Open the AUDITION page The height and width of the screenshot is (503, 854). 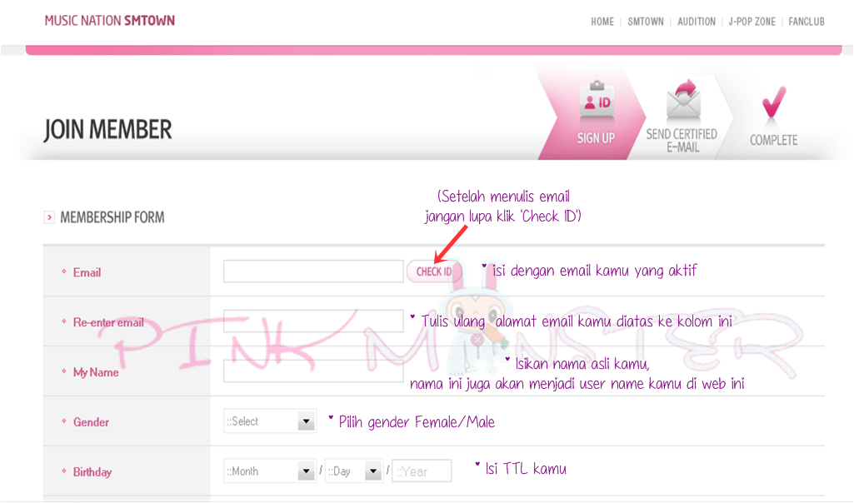(x=696, y=22)
